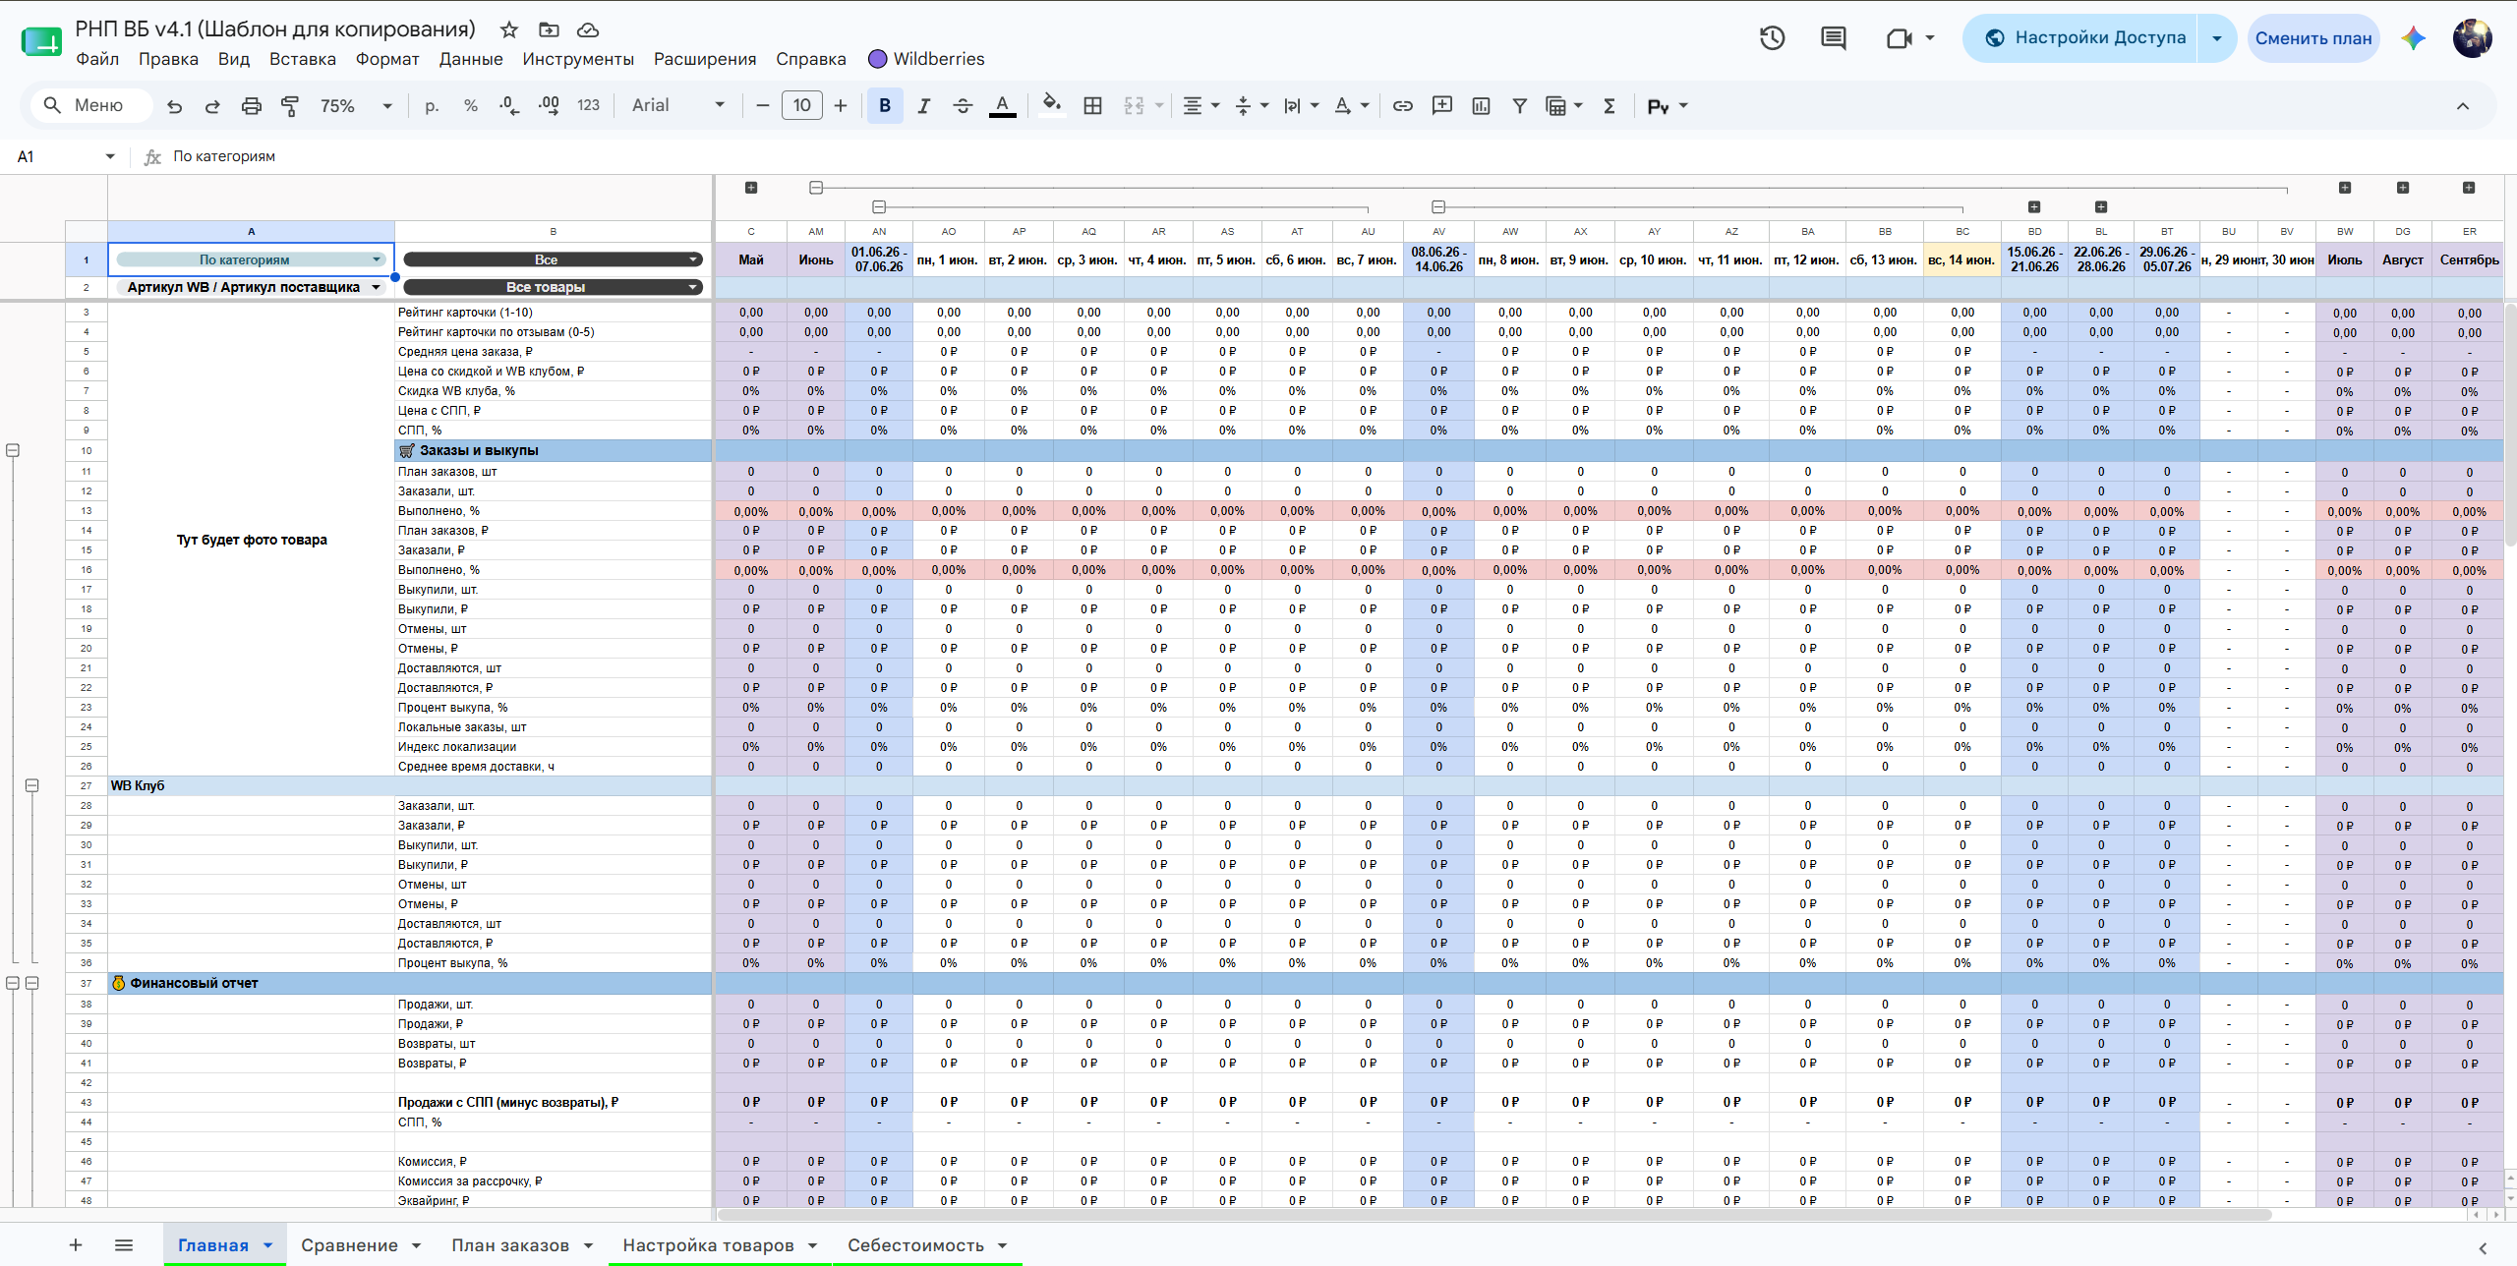The height and width of the screenshot is (1266, 2517).
Task: Open the text color picker
Action: point(1002,106)
